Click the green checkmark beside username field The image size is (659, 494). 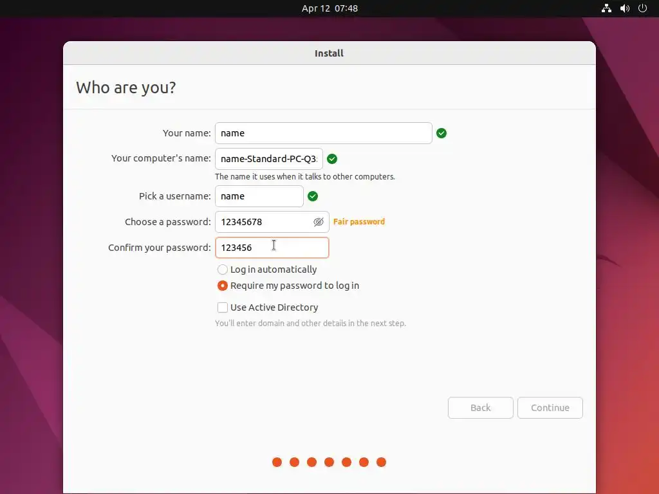[313, 196]
